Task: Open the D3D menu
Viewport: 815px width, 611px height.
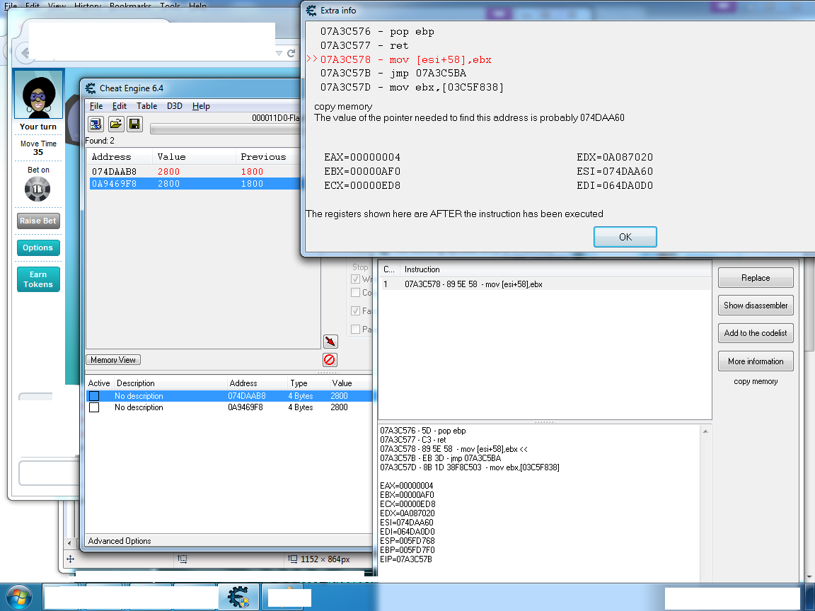Action: click(x=174, y=106)
